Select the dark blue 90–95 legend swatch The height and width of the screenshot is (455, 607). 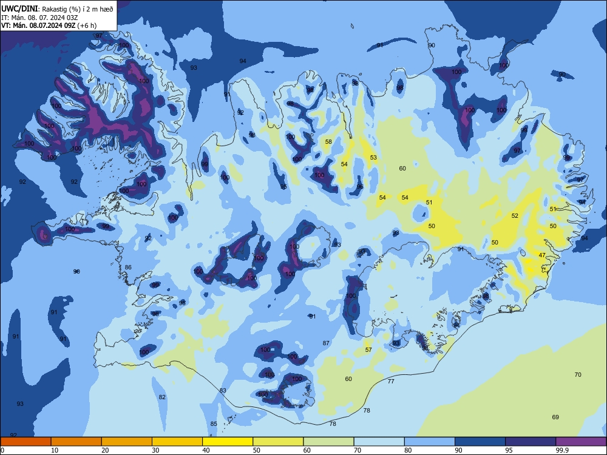click(480, 442)
